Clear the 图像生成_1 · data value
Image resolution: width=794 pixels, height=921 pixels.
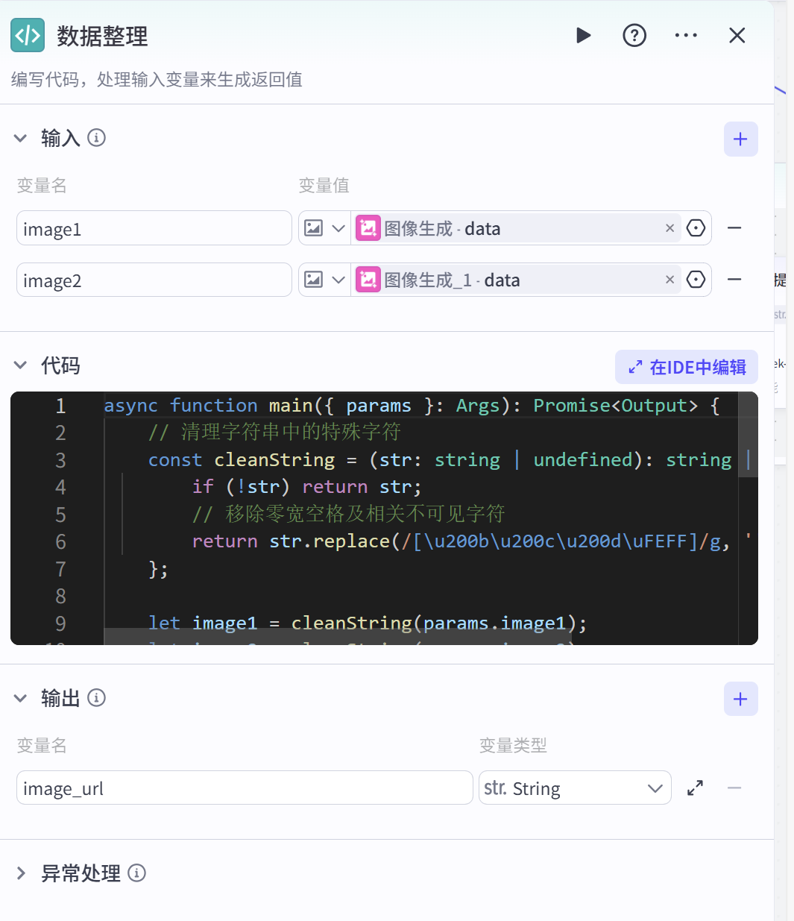pos(669,280)
